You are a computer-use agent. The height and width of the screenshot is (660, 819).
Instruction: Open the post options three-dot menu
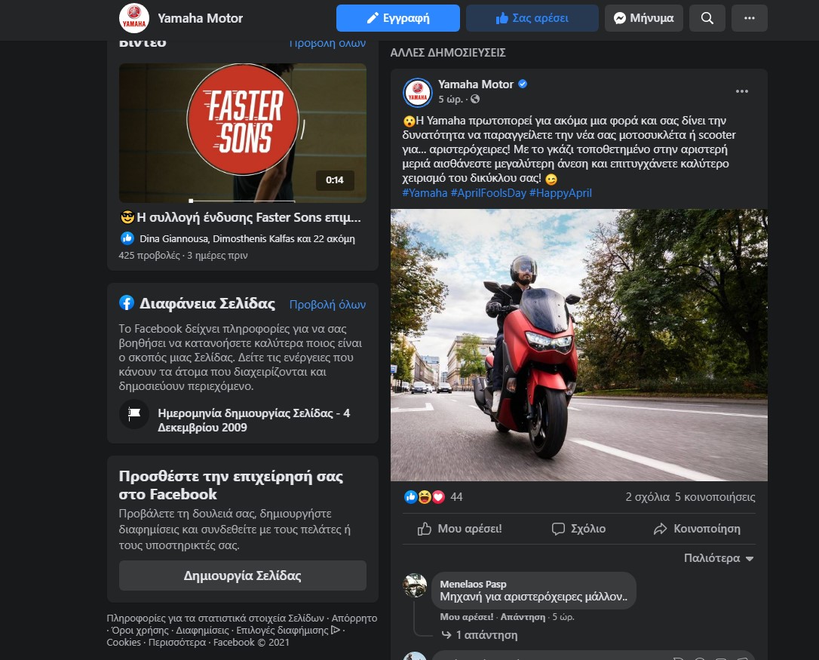coord(741,91)
